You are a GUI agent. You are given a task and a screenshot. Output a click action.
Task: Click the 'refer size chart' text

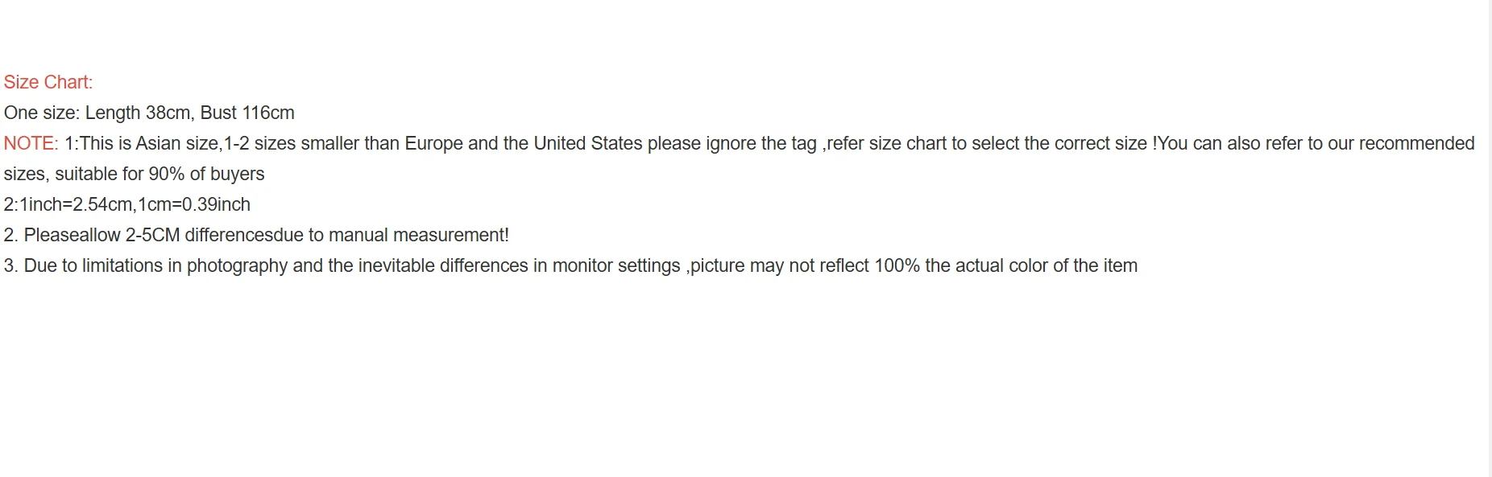[886, 143]
